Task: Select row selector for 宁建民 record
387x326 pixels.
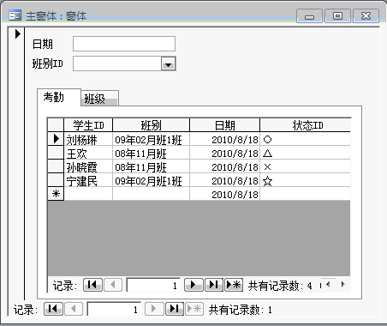Action: (x=56, y=180)
